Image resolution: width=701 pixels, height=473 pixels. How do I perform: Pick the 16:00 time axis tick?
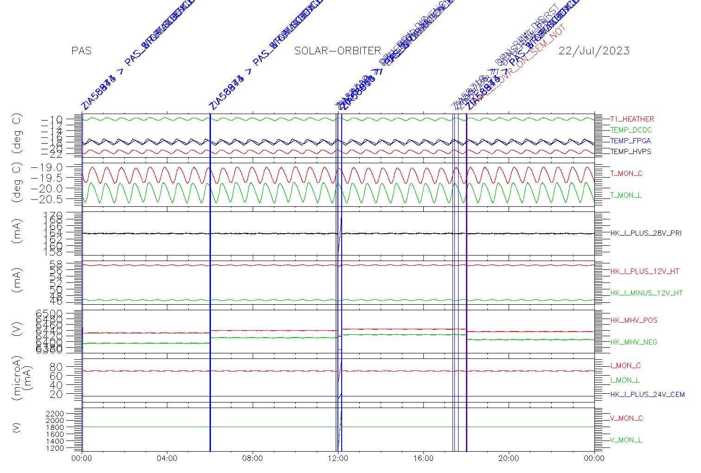tap(423, 459)
